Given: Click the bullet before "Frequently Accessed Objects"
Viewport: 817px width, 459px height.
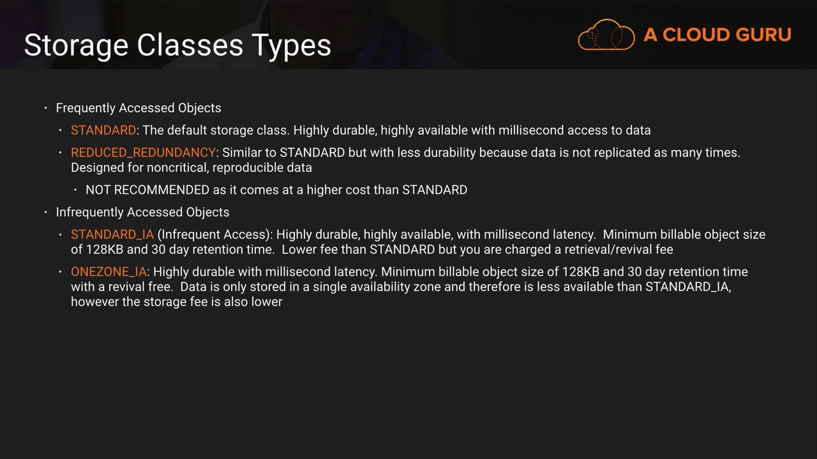Looking at the screenshot, I should click(x=46, y=108).
